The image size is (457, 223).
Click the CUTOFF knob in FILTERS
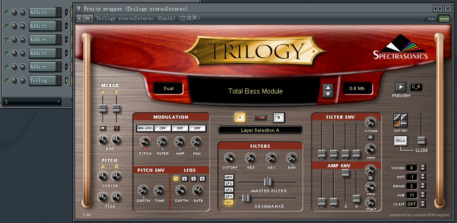pyautogui.click(x=229, y=158)
